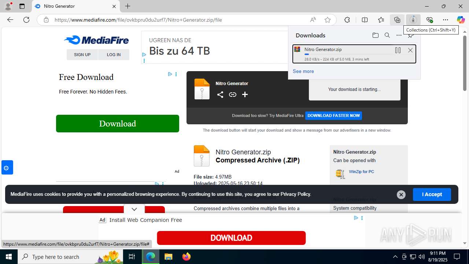The image size is (469, 264).
Task: Open more options in the Downloads panel
Action: tap(399, 35)
